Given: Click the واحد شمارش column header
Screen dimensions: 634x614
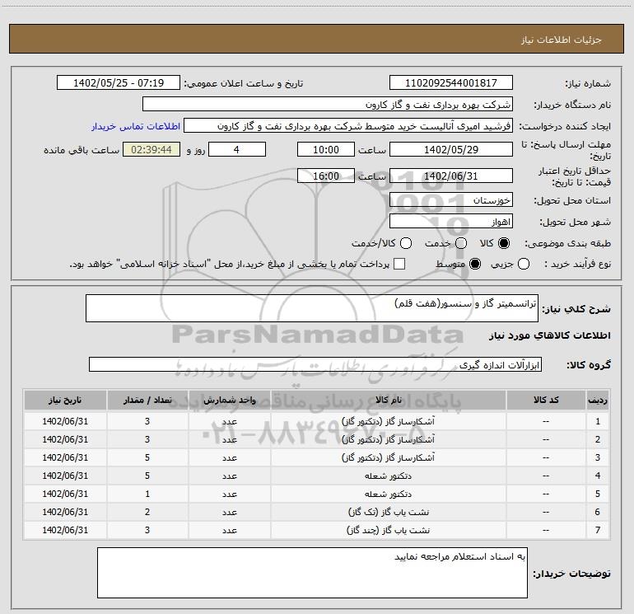Looking at the screenshot, I should pyautogui.click(x=229, y=400).
